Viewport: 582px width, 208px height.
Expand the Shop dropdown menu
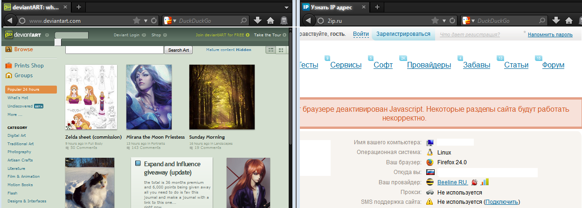tap(165, 35)
